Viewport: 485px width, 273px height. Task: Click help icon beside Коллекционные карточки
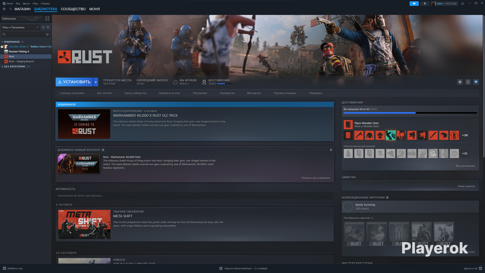coord(387,197)
